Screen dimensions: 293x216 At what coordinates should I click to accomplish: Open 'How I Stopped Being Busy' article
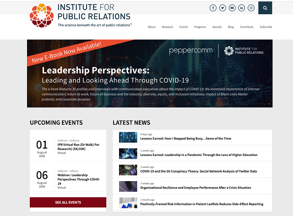pyautogui.click(x=186, y=138)
